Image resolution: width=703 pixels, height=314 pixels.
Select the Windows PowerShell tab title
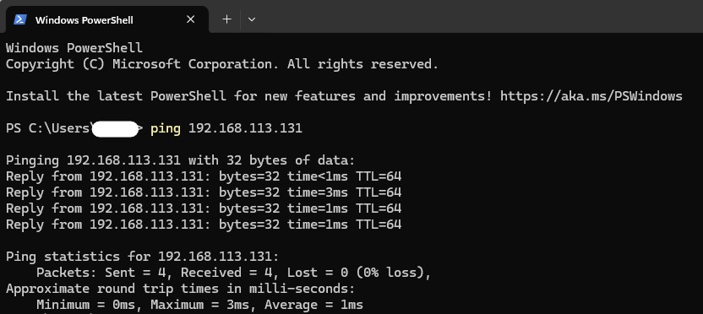click(84, 20)
